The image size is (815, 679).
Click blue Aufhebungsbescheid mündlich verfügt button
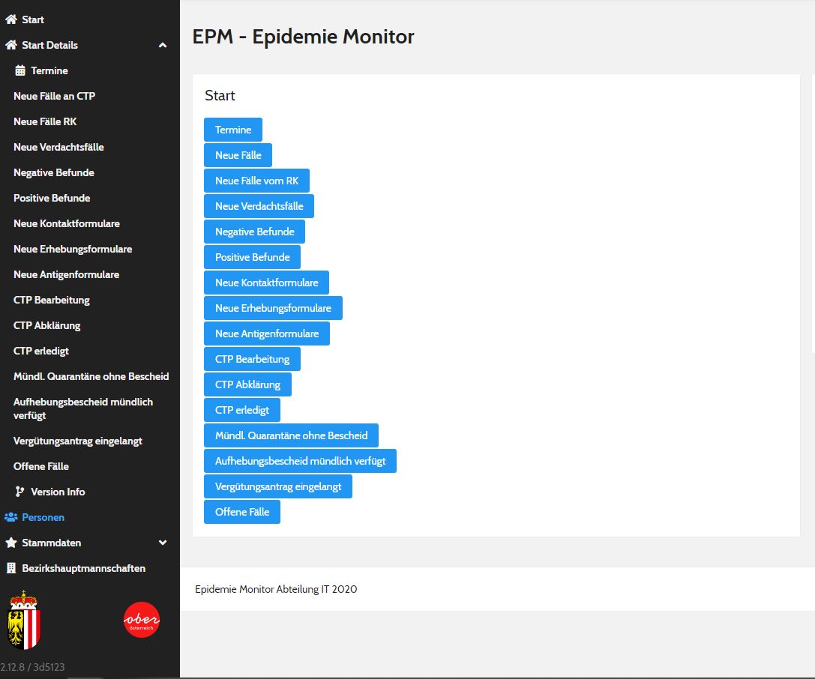(301, 461)
